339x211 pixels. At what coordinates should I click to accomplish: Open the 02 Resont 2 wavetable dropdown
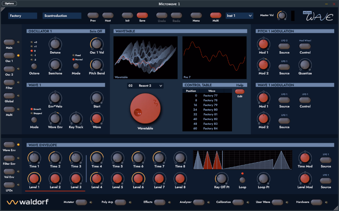(x=145, y=86)
